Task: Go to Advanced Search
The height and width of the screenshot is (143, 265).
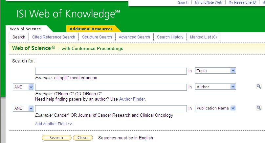Action: point(134,37)
